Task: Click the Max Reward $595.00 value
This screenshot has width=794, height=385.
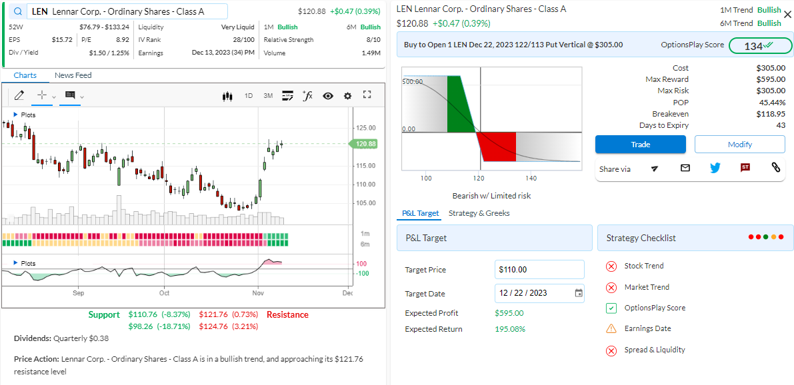Action: click(x=771, y=79)
